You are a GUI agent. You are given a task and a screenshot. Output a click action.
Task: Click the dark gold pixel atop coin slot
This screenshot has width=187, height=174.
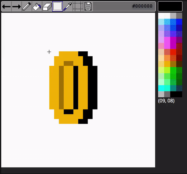[69, 64]
